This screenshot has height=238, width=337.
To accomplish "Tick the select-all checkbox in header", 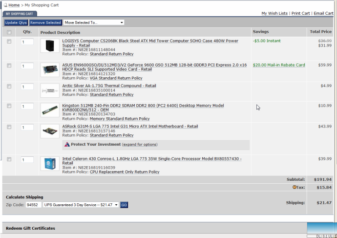I will tap(9, 32).
